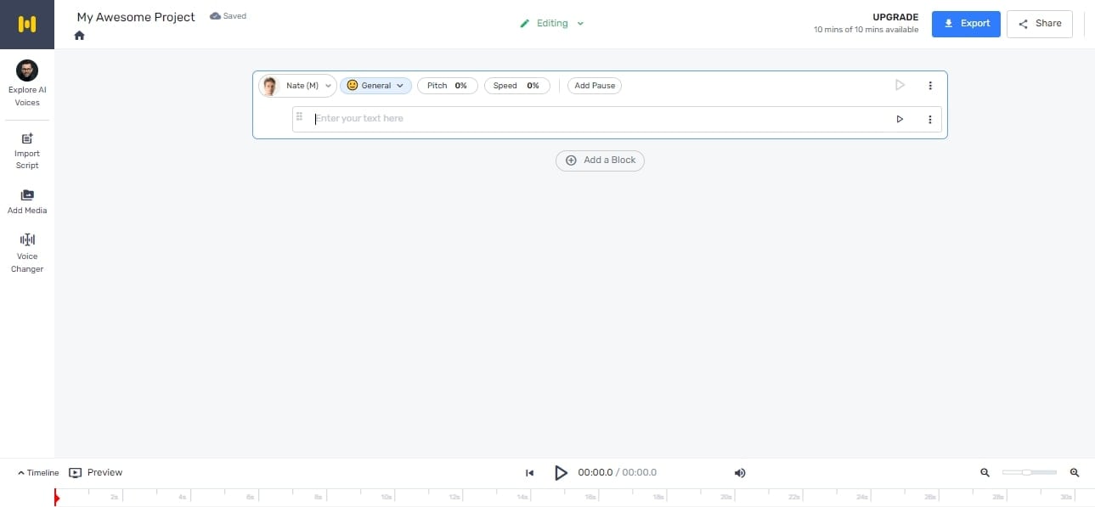
Task: Skip to start of timeline
Action: pyautogui.click(x=529, y=473)
